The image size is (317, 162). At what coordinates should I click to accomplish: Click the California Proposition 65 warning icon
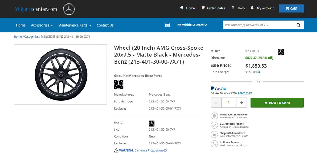pyautogui.click(x=116, y=151)
